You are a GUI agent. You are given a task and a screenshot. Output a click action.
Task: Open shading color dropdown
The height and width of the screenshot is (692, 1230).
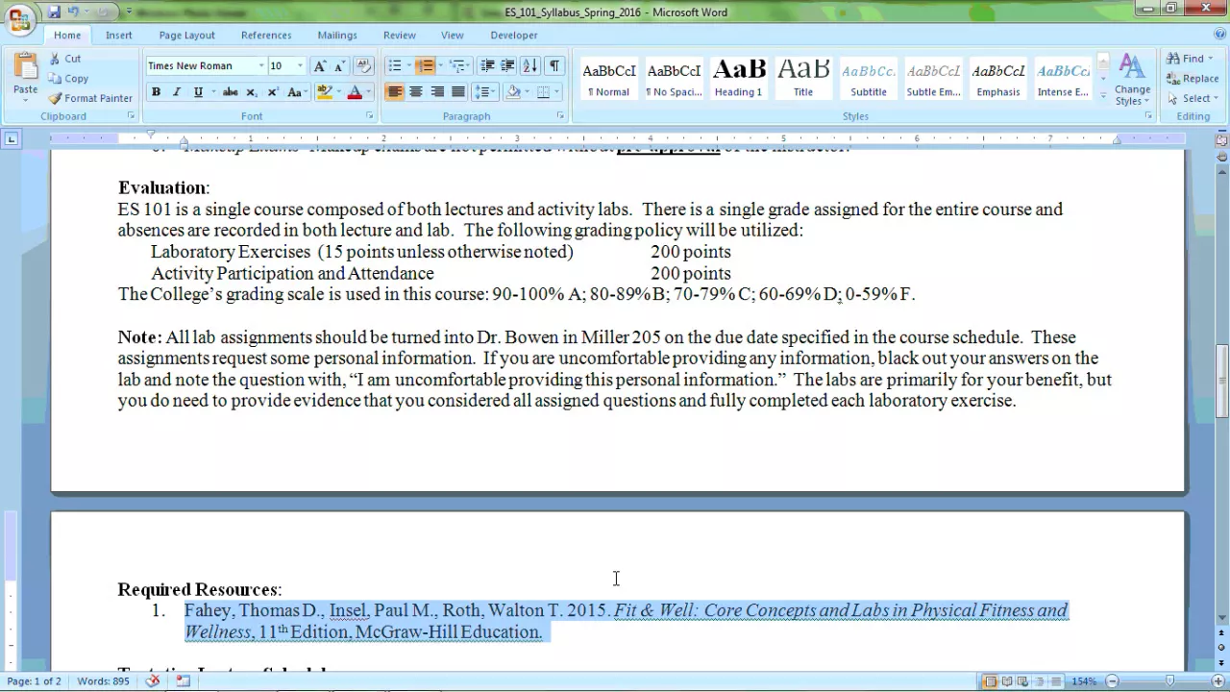coord(529,92)
